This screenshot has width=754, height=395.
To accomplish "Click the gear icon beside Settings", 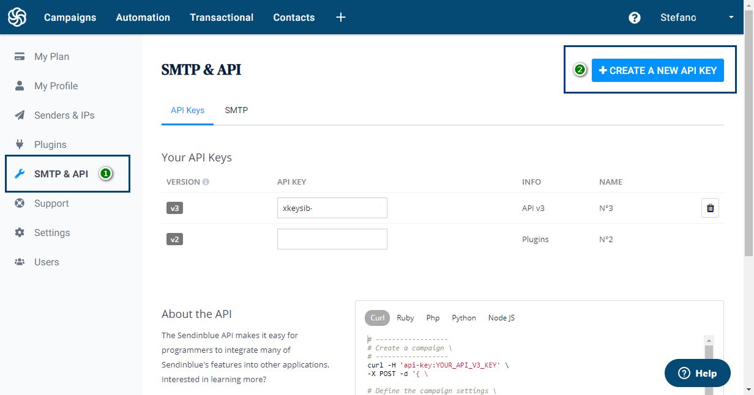I will (20, 232).
